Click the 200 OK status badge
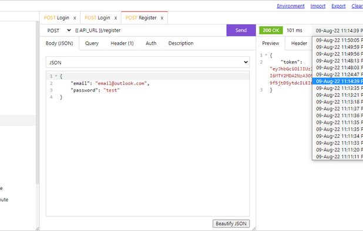The image size is (363, 231). click(271, 30)
